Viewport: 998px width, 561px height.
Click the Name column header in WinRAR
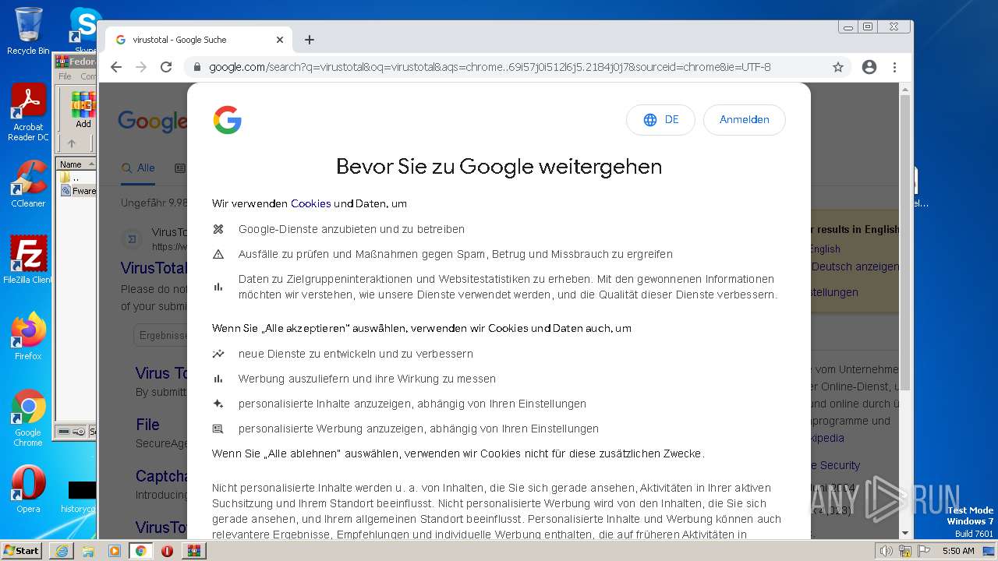click(x=76, y=164)
